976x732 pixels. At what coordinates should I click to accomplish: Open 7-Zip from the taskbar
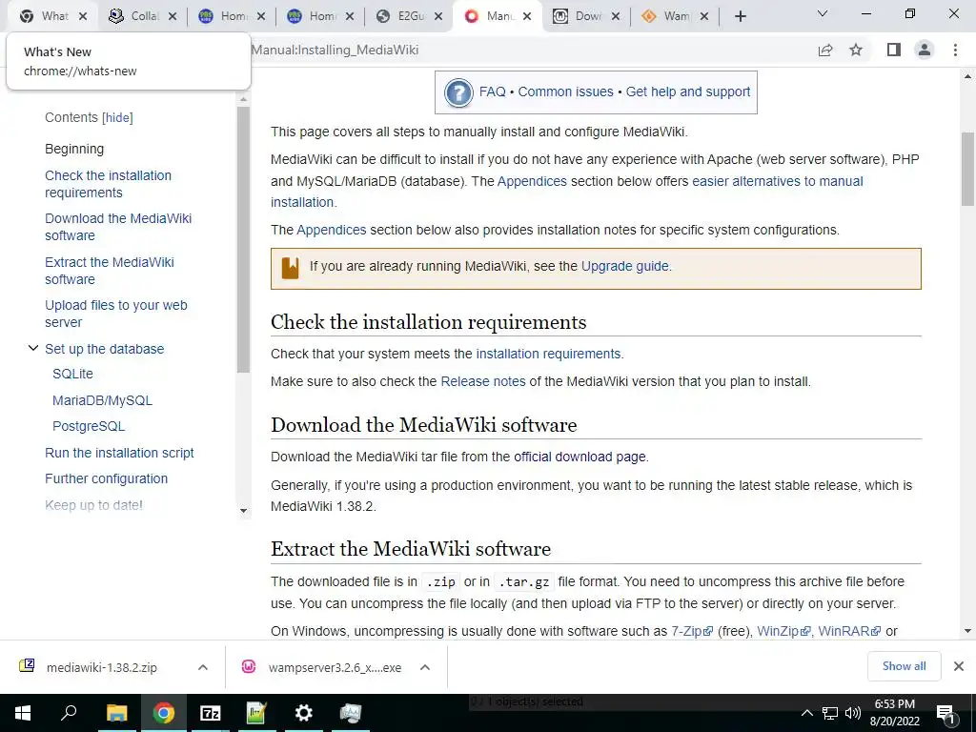(x=210, y=713)
